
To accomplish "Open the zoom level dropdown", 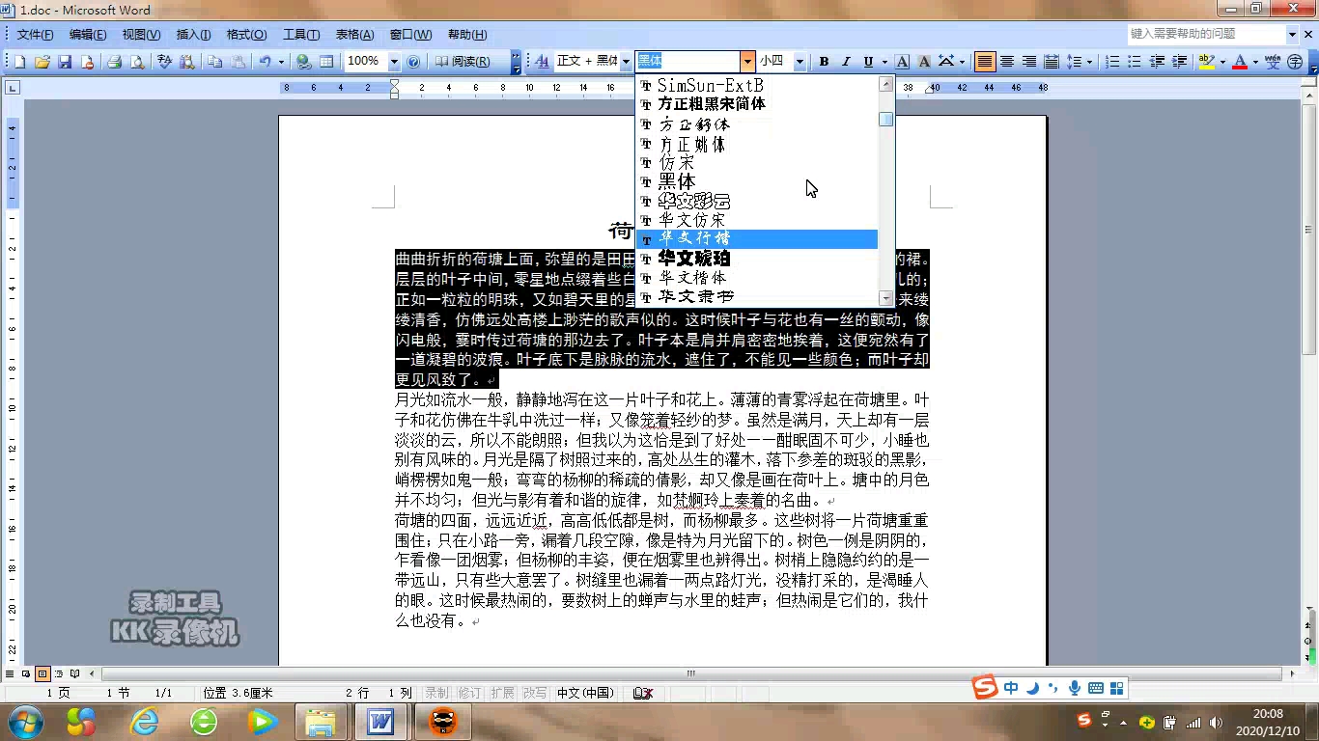I will point(394,61).
